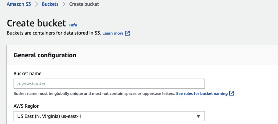Click the Buckets are containers description text
The height and width of the screenshot is (124, 278).
point(54,33)
